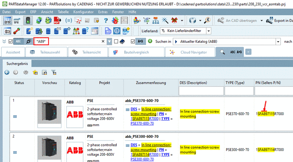The width and height of the screenshot is (293, 162).
Task: Click the parenthesized equals (≡) icon
Action: click(x=69, y=21)
